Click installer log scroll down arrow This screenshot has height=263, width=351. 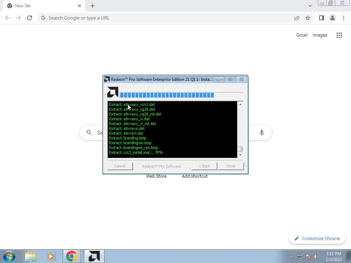pos(240,155)
